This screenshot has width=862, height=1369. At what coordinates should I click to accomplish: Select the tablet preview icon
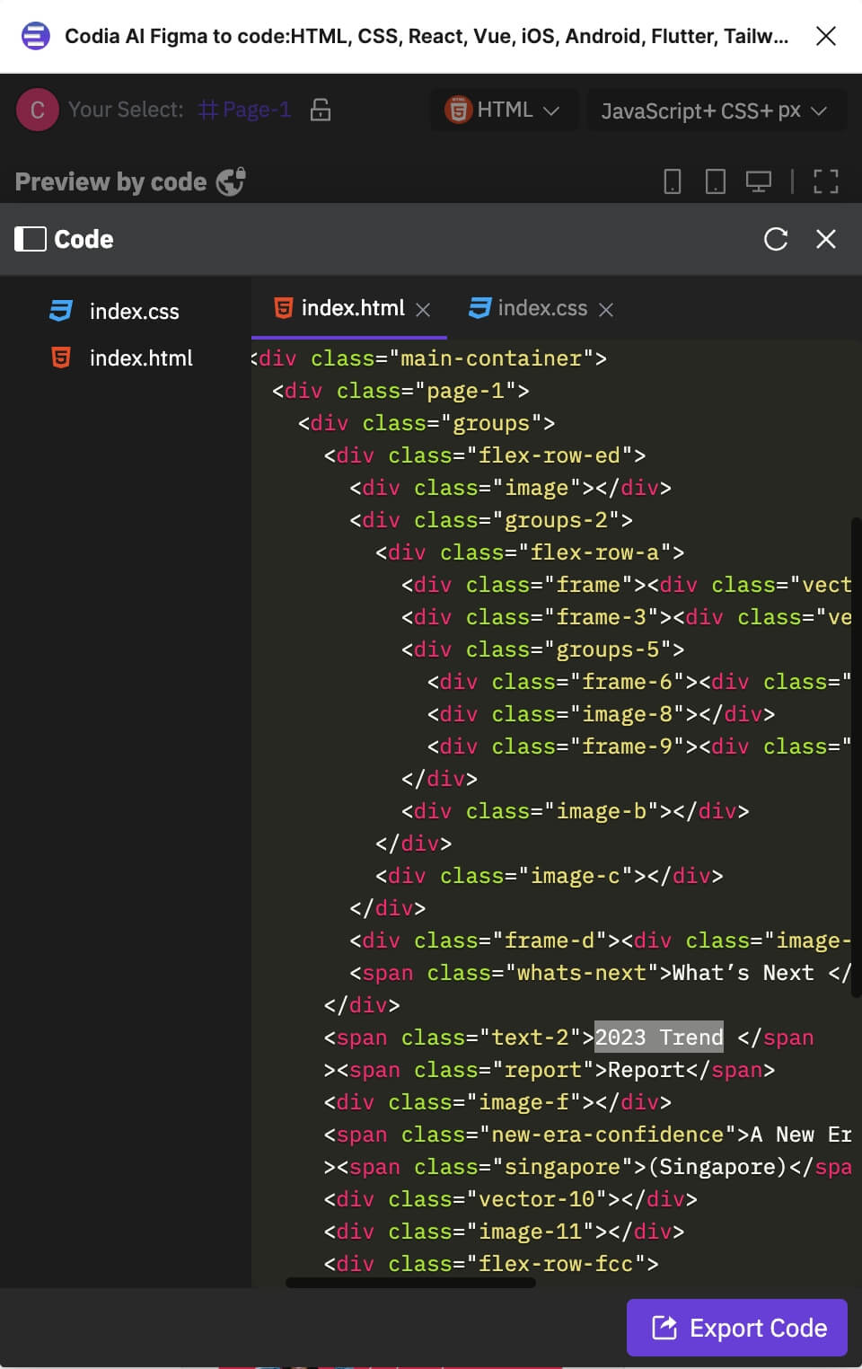716,181
